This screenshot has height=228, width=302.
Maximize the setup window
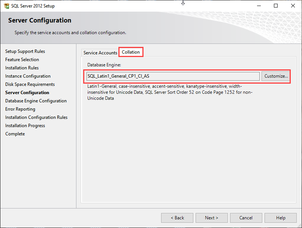point(276,6)
